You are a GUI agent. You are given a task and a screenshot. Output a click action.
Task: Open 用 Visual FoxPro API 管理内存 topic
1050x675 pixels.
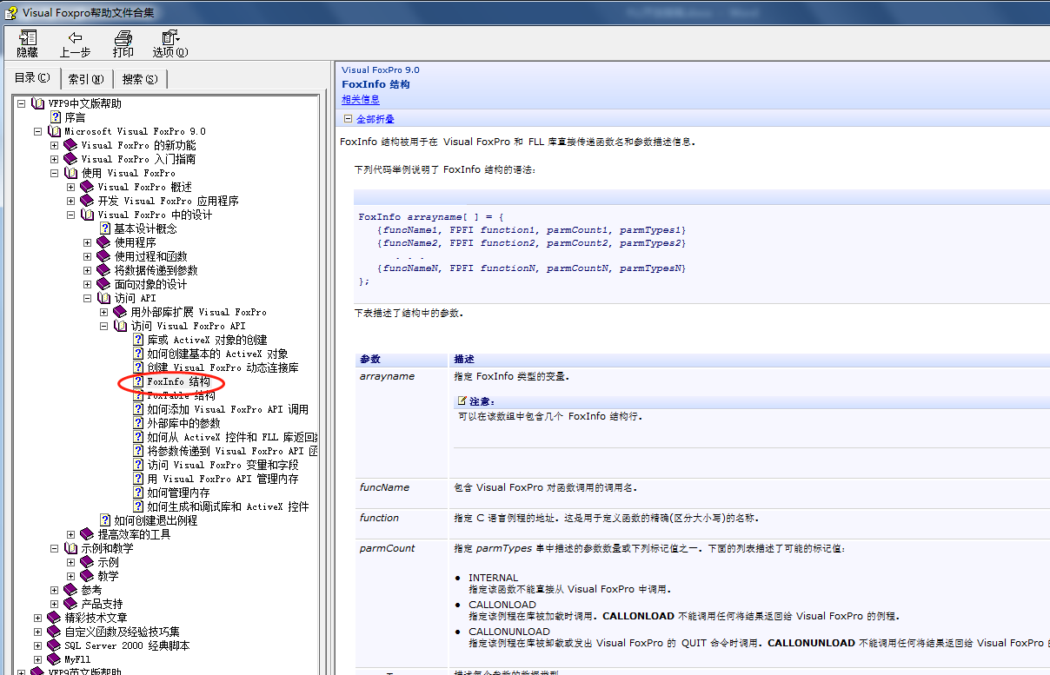click(x=223, y=479)
